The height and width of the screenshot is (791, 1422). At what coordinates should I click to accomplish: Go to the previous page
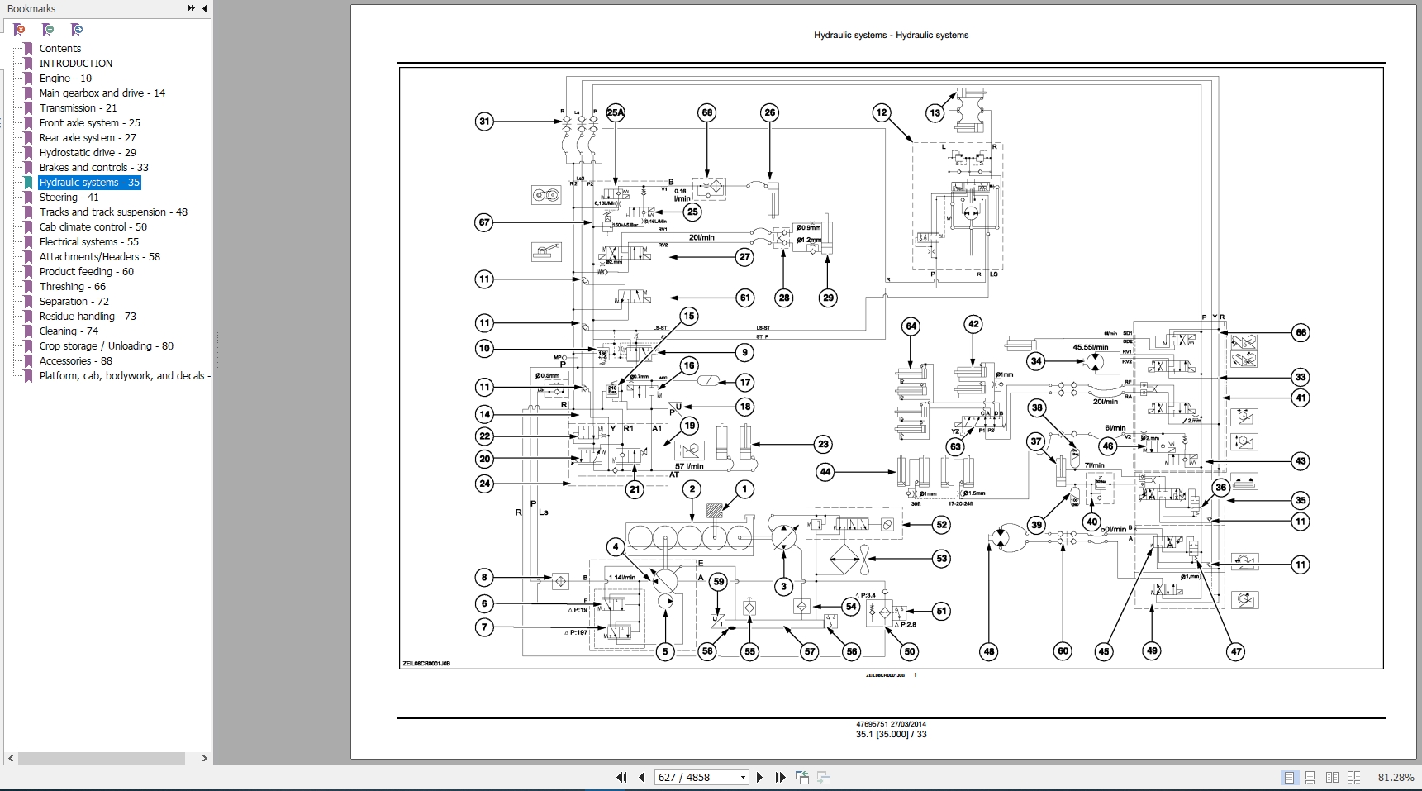[641, 777]
